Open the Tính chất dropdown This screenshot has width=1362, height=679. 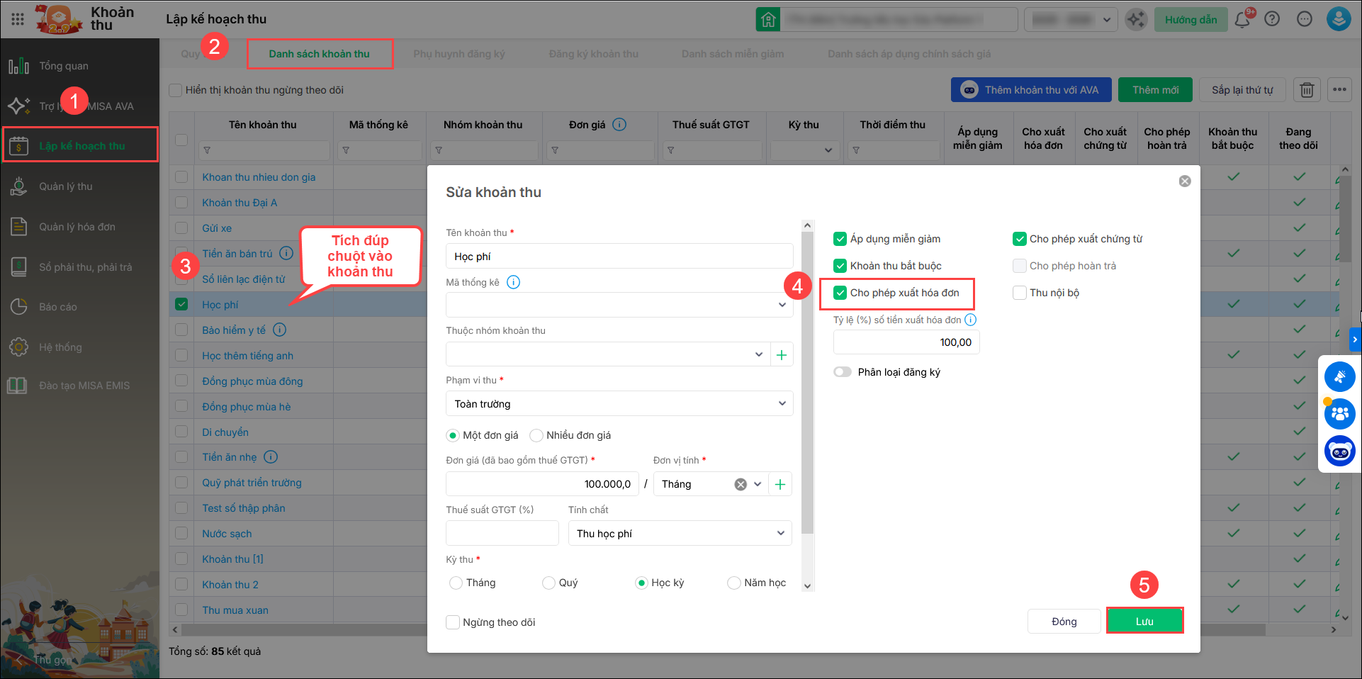coord(780,533)
